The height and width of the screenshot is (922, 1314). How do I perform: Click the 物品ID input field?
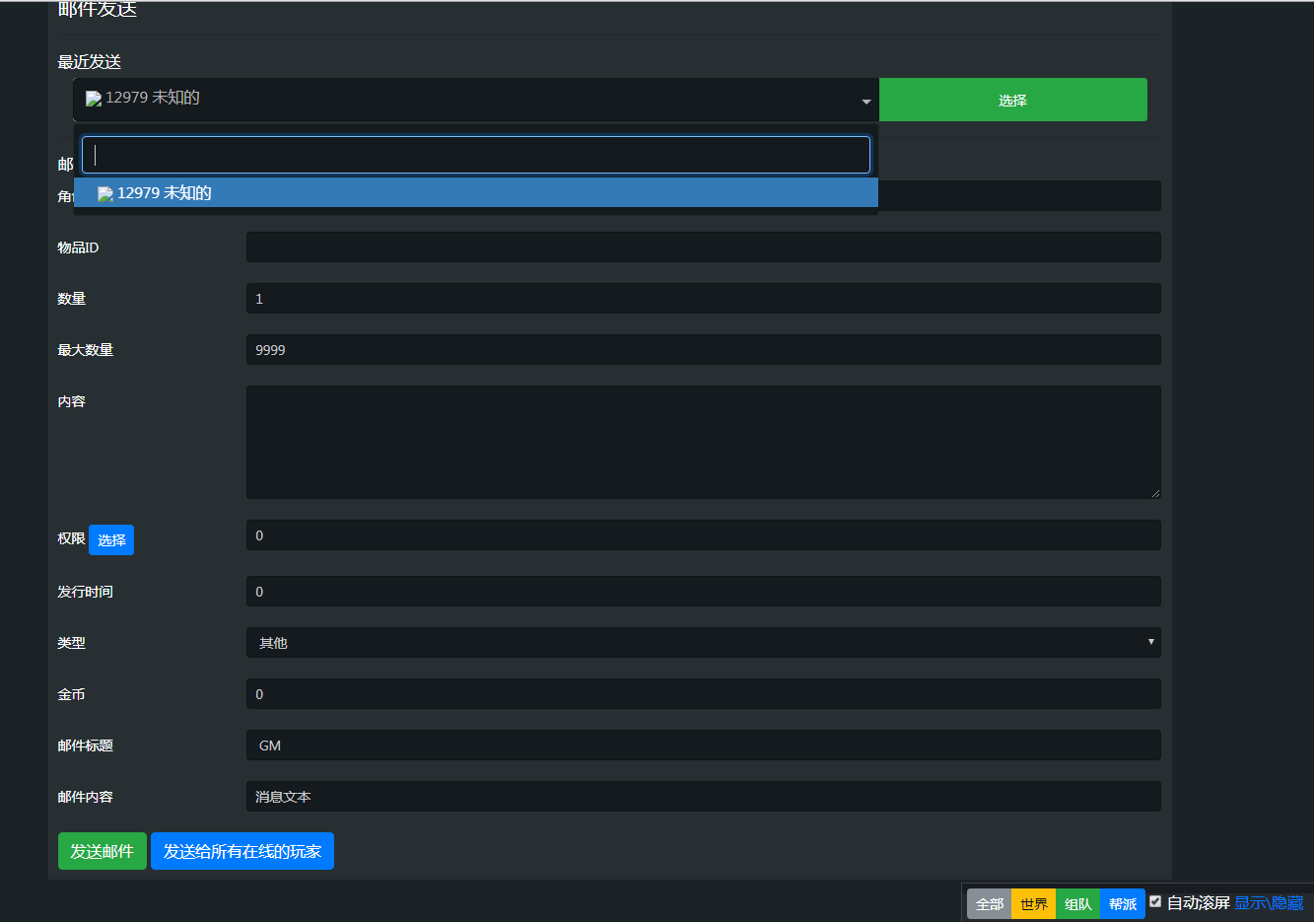[704, 248]
